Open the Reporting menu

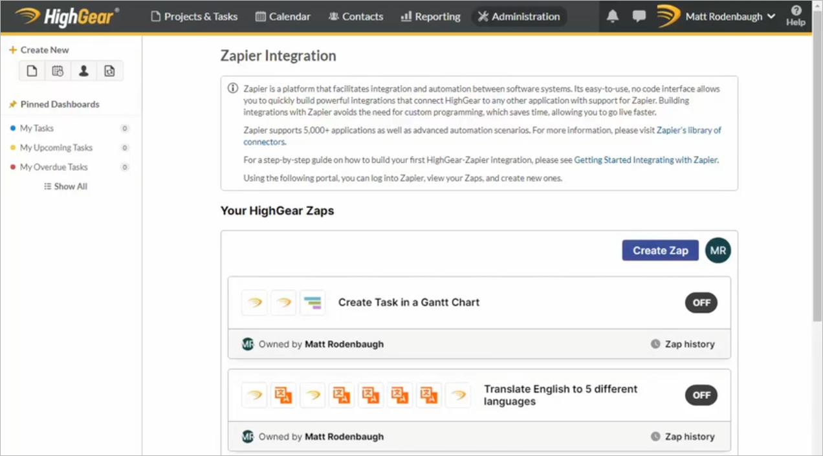pyautogui.click(x=430, y=17)
